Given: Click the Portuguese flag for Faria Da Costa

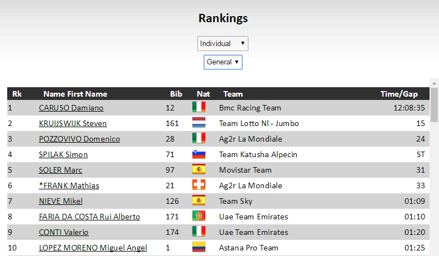Looking at the screenshot, I should pos(198,216).
